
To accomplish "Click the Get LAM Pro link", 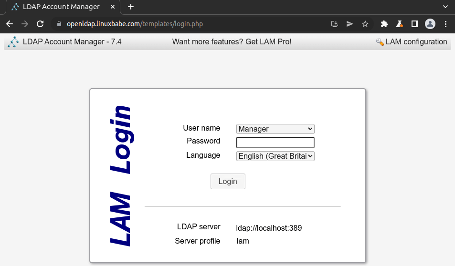I will tap(232, 42).
